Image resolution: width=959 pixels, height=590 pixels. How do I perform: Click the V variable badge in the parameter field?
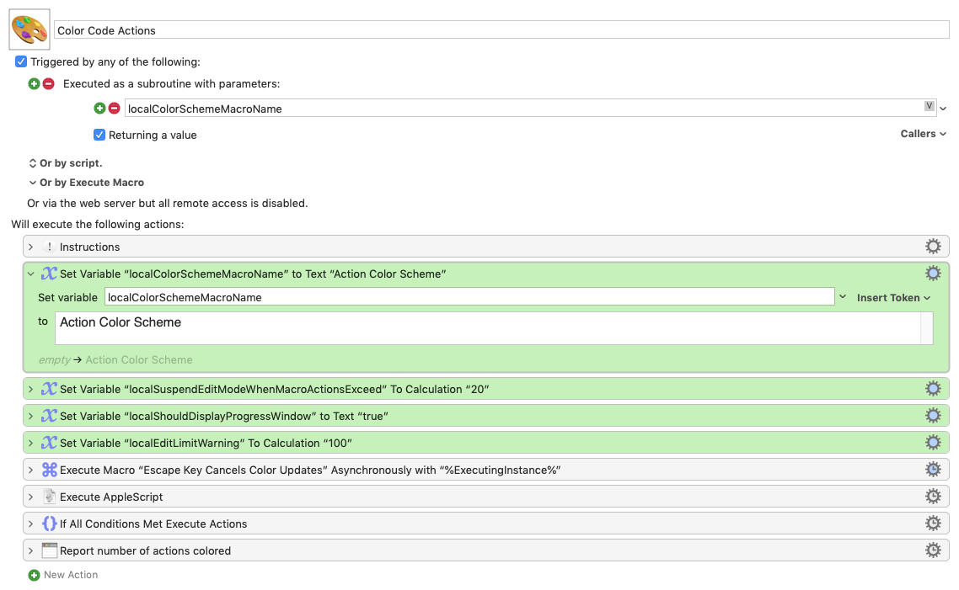[929, 106]
